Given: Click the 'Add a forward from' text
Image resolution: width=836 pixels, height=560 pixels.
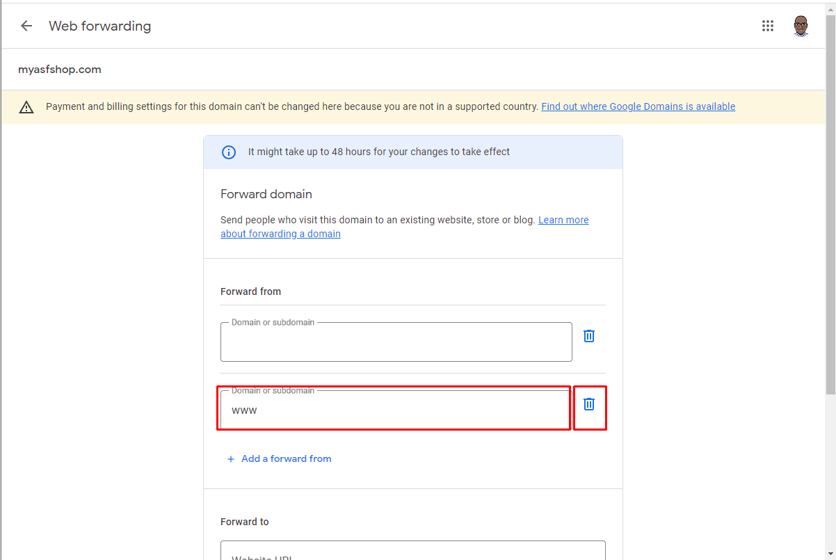Looking at the screenshot, I should pos(286,458).
